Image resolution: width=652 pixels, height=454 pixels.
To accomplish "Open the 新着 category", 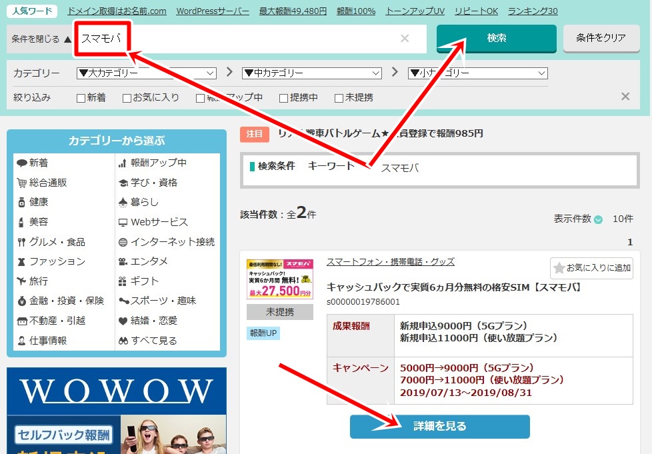I will click(38, 163).
